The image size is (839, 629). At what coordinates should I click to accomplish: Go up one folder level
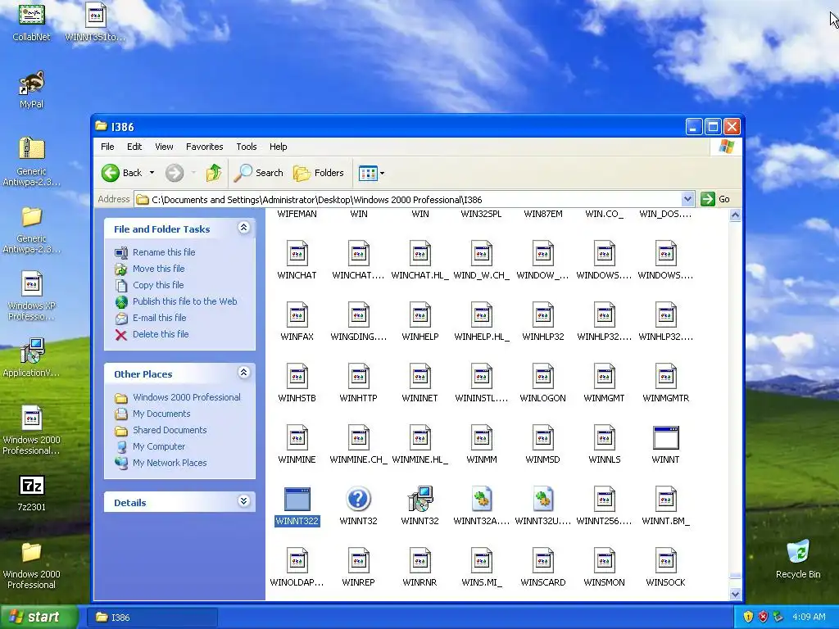[x=214, y=173]
